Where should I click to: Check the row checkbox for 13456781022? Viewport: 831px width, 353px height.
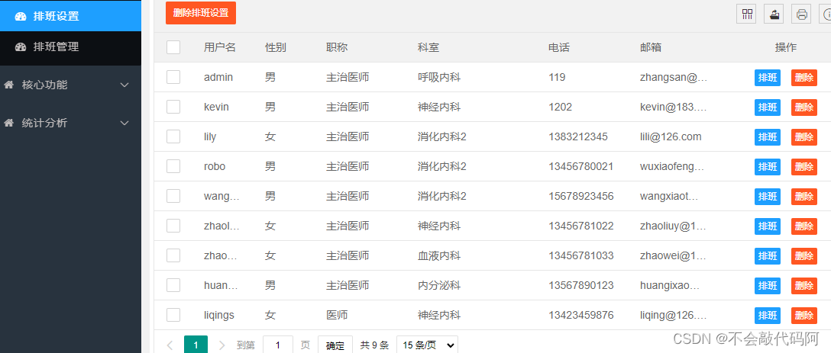pyautogui.click(x=173, y=226)
